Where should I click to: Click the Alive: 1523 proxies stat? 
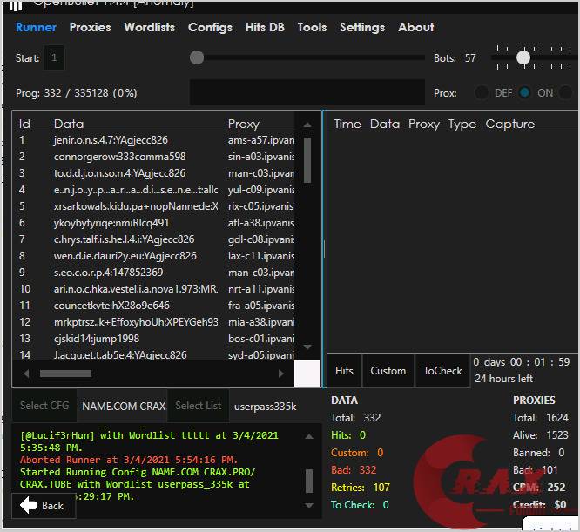click(x=541, y=435)
